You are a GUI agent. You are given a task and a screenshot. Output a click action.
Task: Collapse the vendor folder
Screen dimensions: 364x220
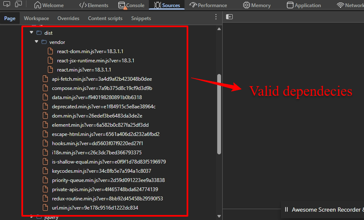coord(36,42)
